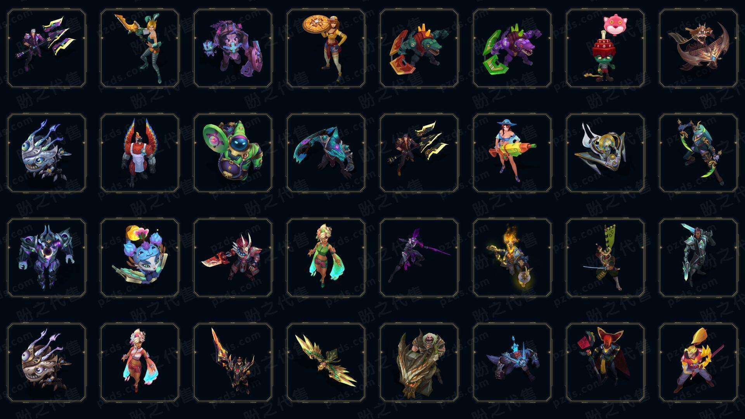Select the woman riding the brown manta

coord(698,48)
